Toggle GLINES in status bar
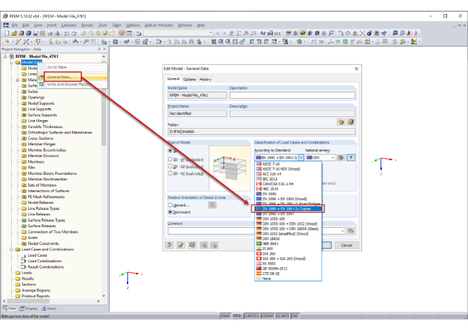 tap(283, 316)
